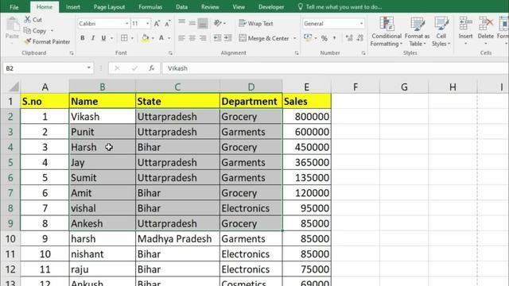This screenshot has width=509, height=286.
Task: Expand the Name Box dropdown
Action: [88, 68]
